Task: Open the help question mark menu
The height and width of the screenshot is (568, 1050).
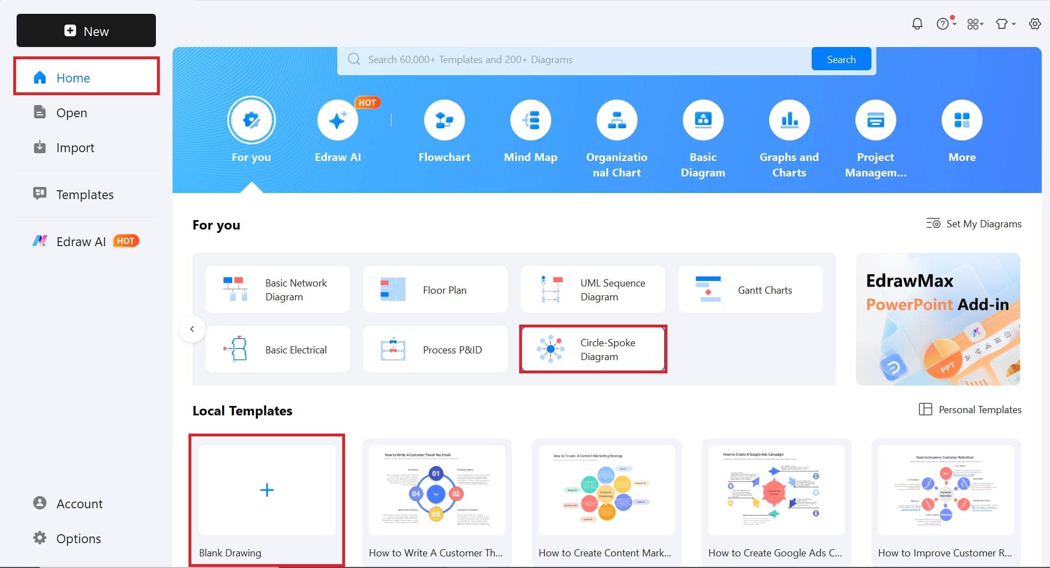Action: tap(946, 24)
